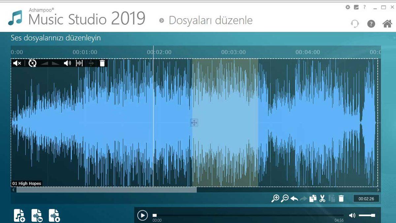396x223 pixels.
Task: Zoom out of the waveform
Action: tap(285, 198)
